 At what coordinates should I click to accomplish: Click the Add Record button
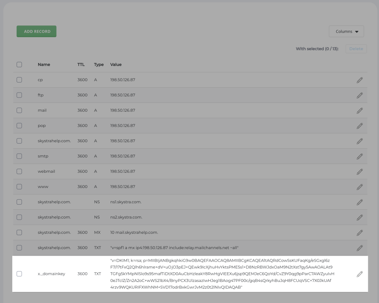click(x=36, y=31)
